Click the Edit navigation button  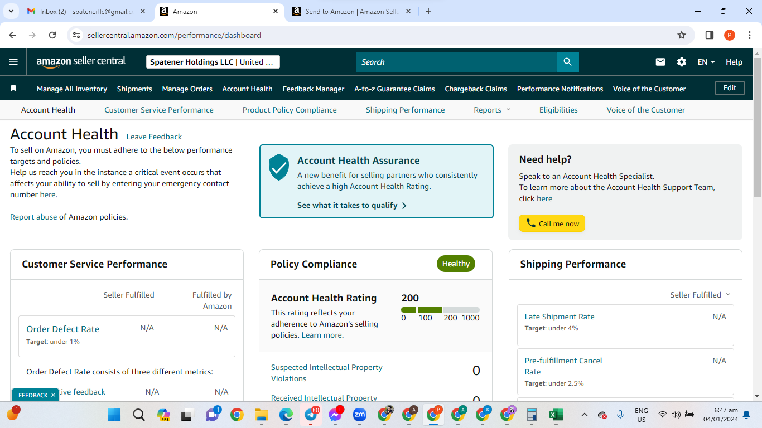[730, 88]
